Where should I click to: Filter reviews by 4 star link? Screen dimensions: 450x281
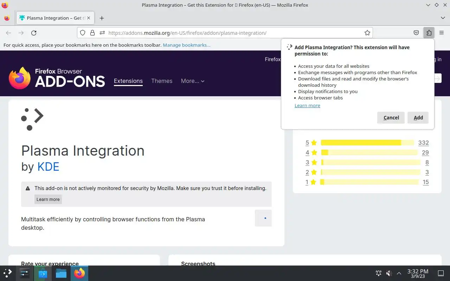[x=307, y=152]
